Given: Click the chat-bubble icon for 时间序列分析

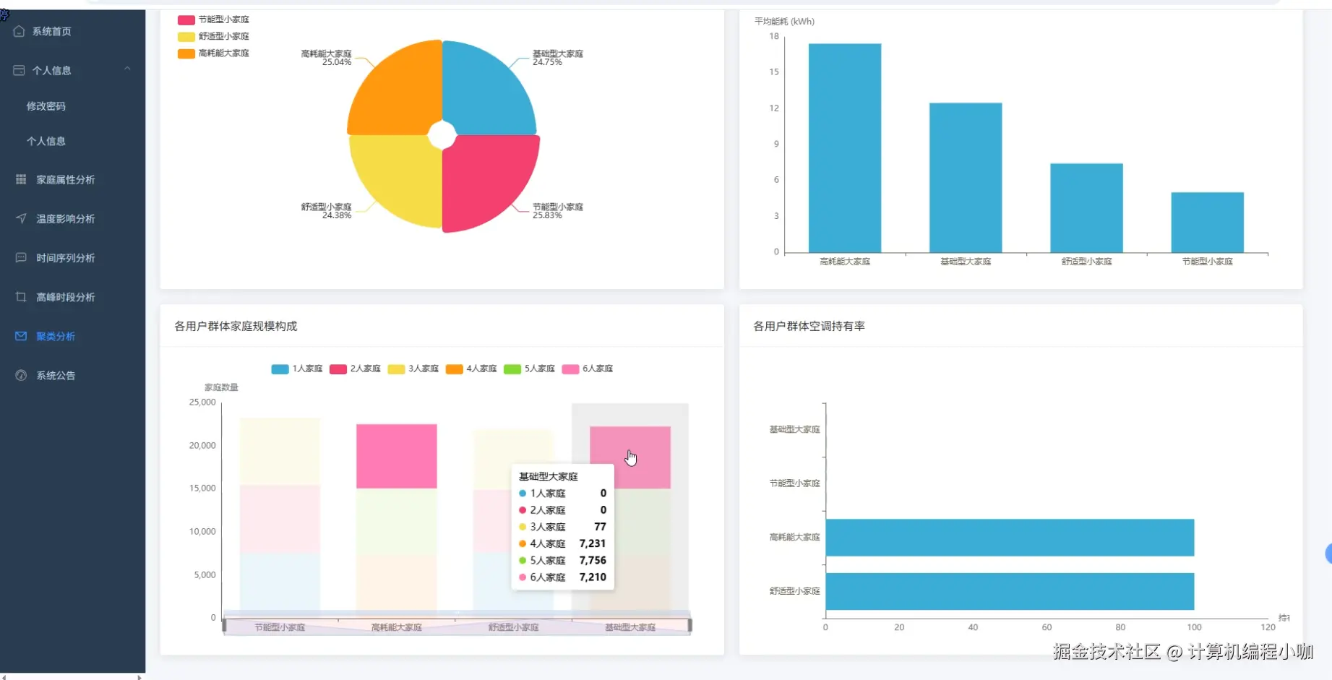Looking at the screenshot, I should [x=21, y=257].
